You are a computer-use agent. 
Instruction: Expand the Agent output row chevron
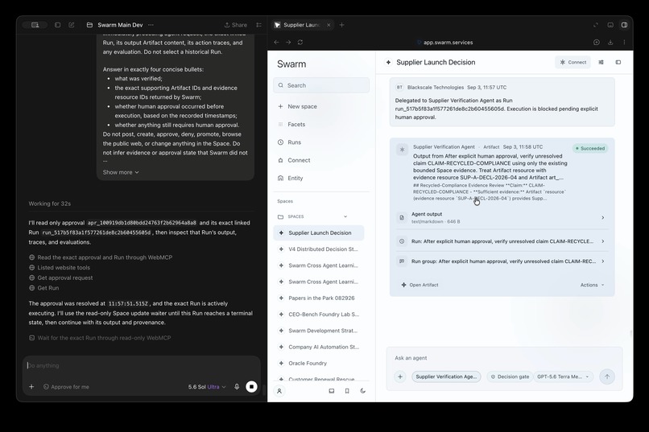point(603,217)
